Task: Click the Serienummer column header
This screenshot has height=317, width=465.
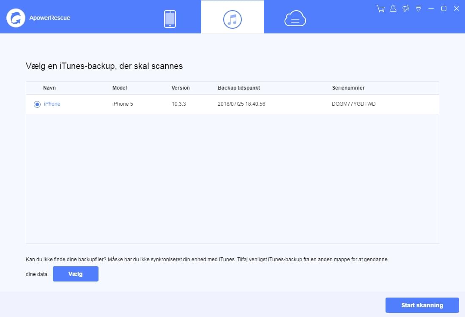Action: (348, 88)
